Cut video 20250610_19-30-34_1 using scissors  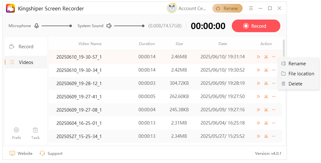point(266,70)
